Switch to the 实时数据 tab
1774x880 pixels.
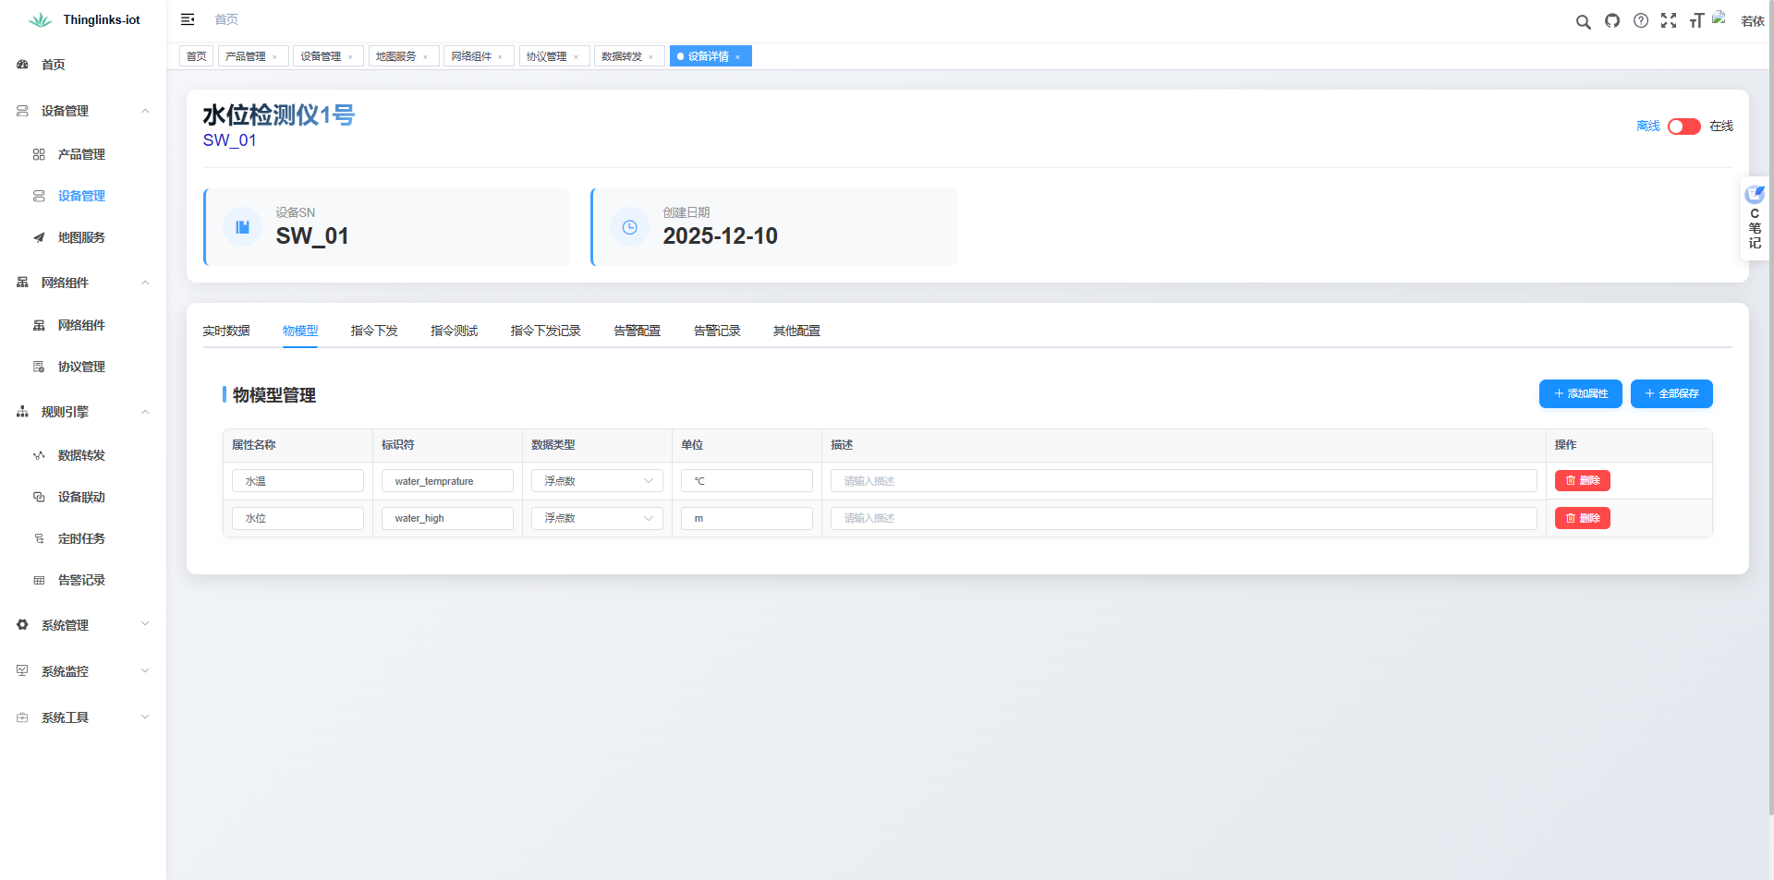click(226, 331)
